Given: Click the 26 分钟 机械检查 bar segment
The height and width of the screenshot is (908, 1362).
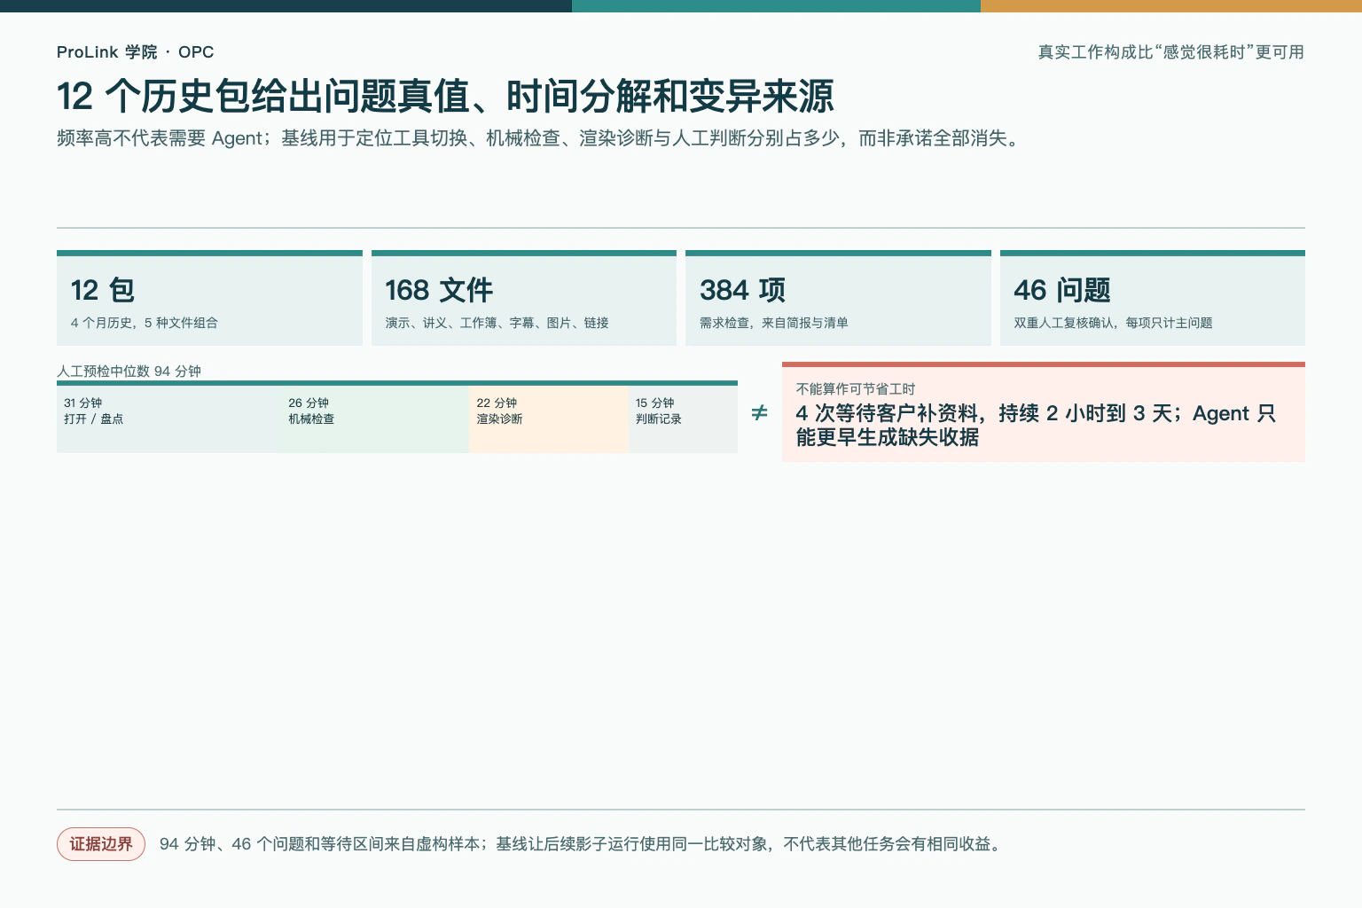Looking at the screenshot, I should (x=375, y=419).
